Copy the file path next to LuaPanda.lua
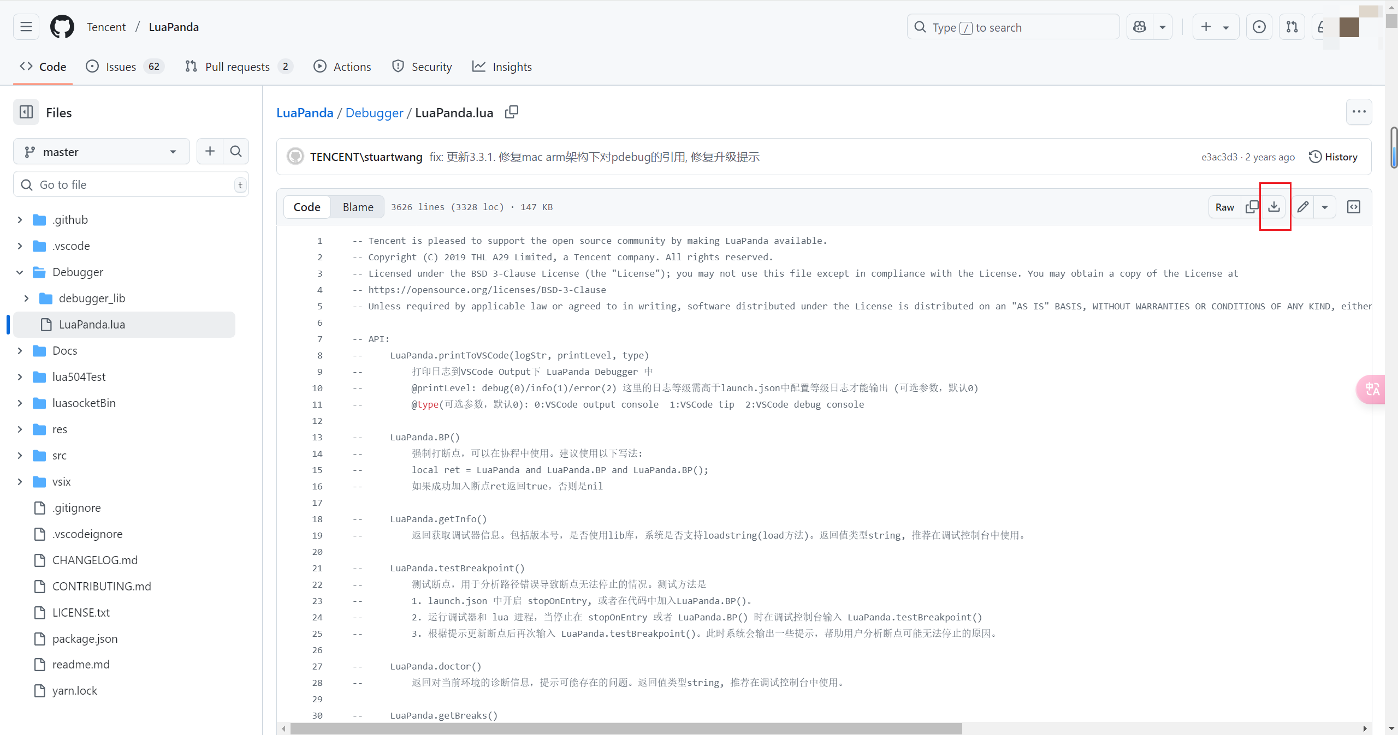Screen dimensions: 1398x735 [511, 112]
